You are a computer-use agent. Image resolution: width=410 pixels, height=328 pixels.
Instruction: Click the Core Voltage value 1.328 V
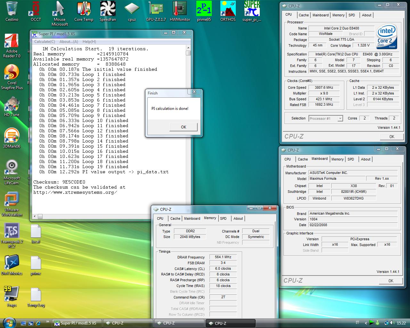[364, 45]
